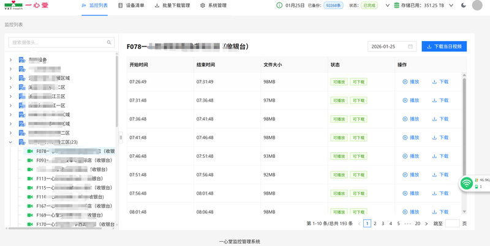490x246 pixels.
Task: Click the search magnifier in the camera search box
Action: [110, 43]
